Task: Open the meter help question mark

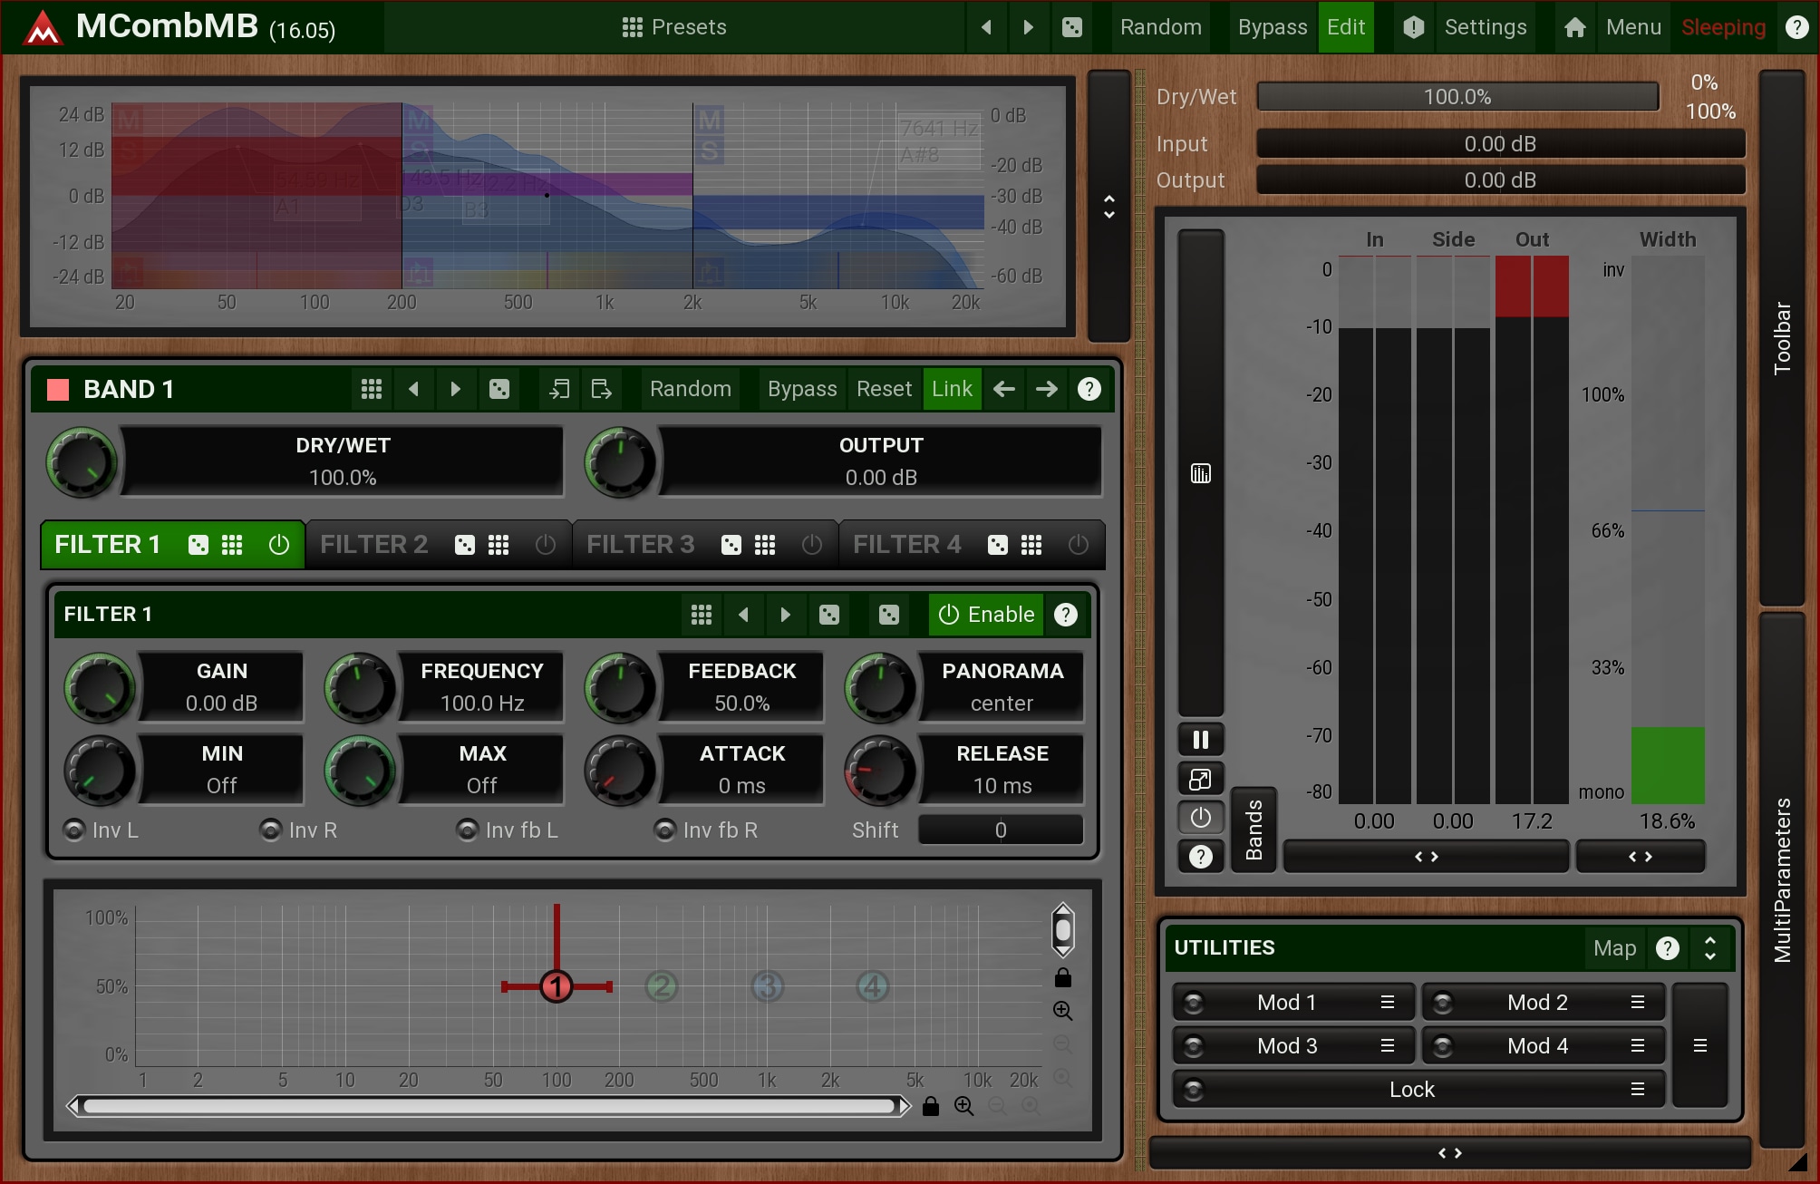Action: pyautogui.click(x=1201, y=857)
